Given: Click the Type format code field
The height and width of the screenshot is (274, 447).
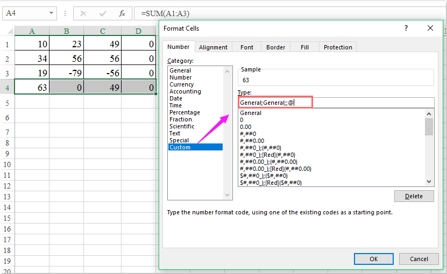Looking at the screenshot, I should [x=336, y=102].
